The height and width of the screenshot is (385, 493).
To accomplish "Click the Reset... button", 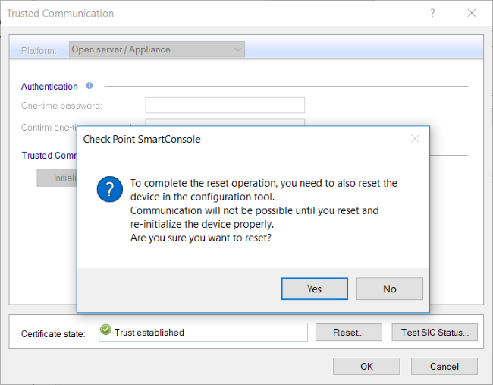I will pyautogui.click(x=349, y=332).
